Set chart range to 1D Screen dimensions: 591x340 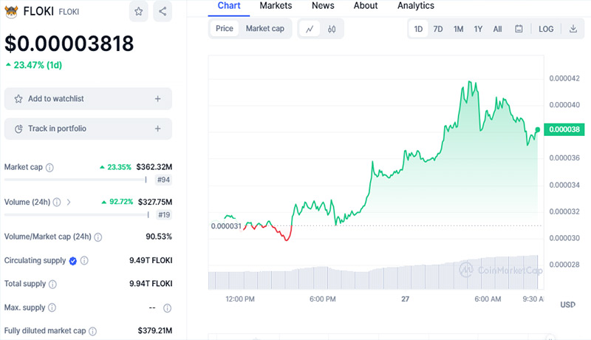pos(418,29)
